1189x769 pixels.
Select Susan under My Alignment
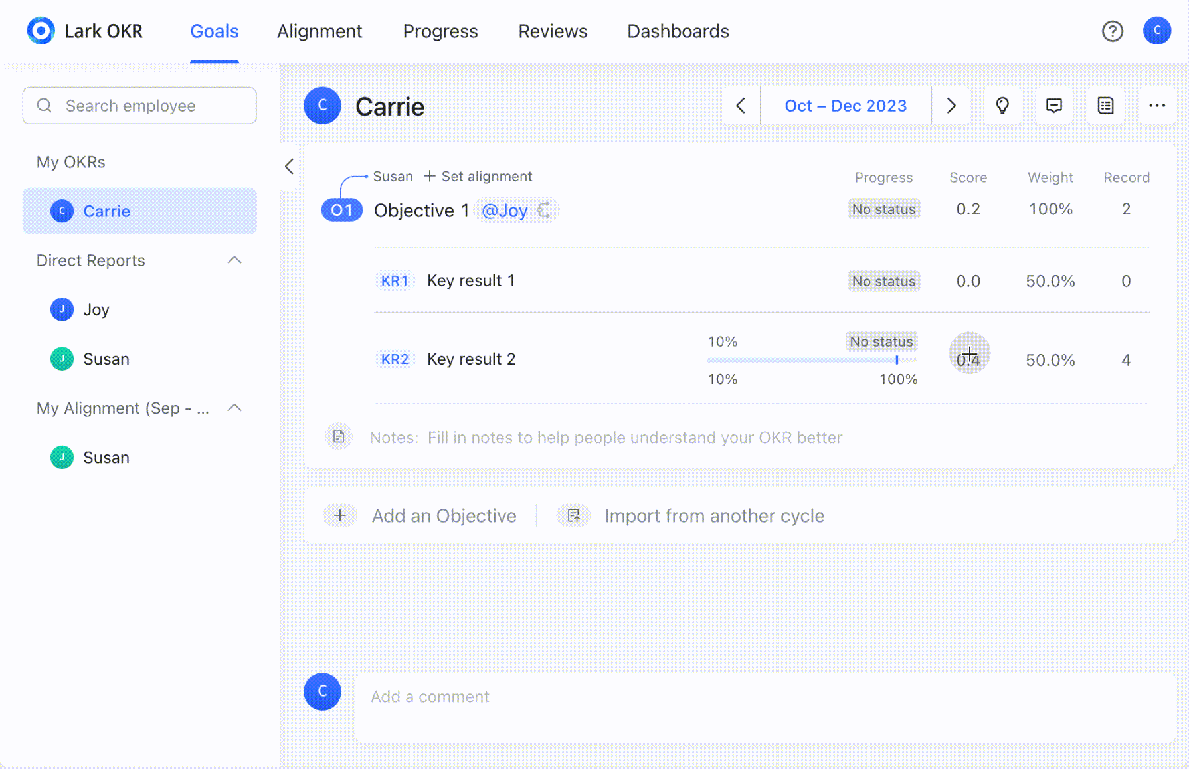[139, 457]
